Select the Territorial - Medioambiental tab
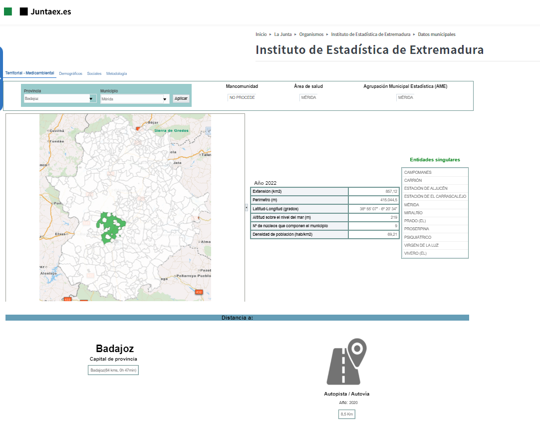This screenshot has height=428, width=540. coord(30,73)
